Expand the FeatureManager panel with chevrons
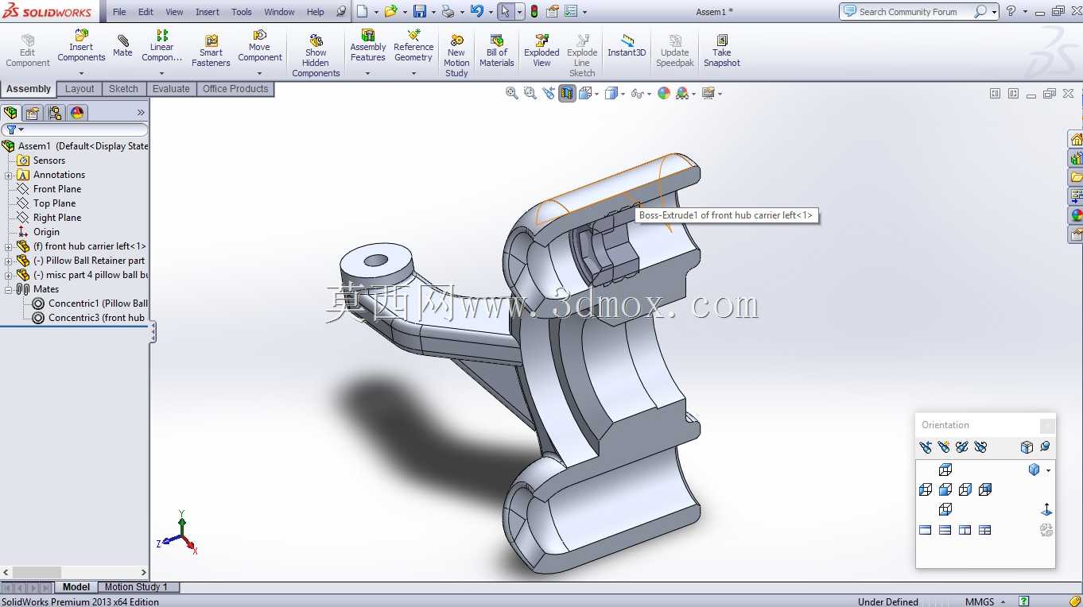The image size is (1083, 607). tap(142, 113)
